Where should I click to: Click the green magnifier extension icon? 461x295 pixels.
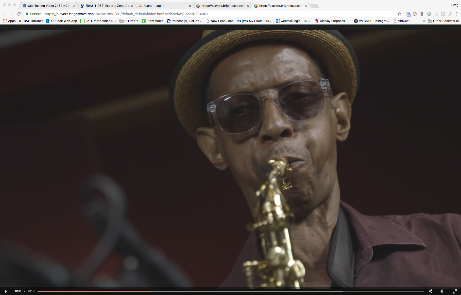tap(429, 14)
